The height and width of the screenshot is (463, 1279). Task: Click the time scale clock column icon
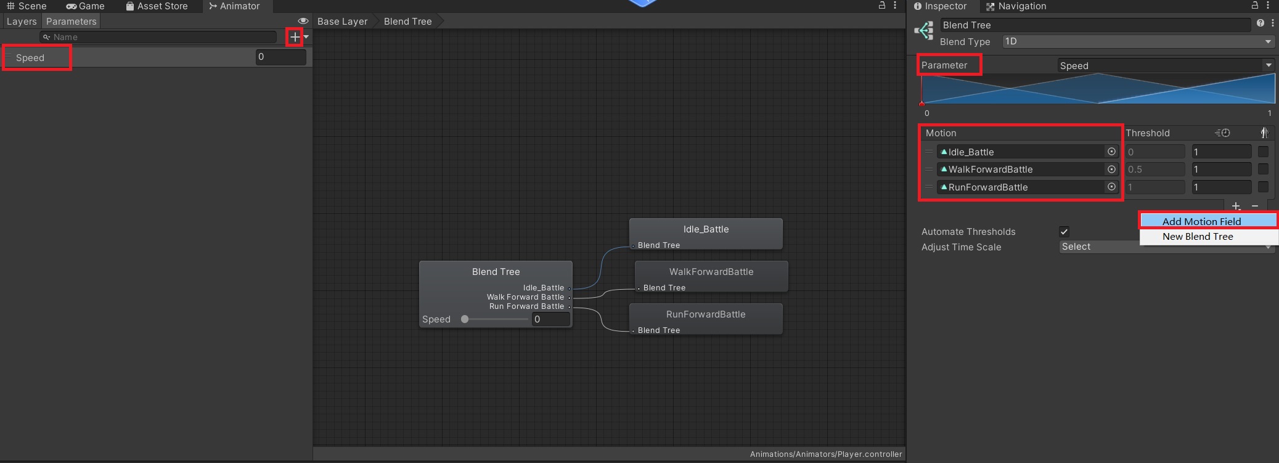click(x=1222, y=133)
